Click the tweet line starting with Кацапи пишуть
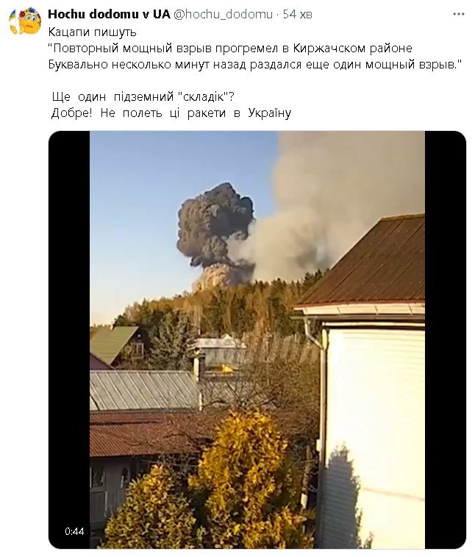 tap(93, 32)
